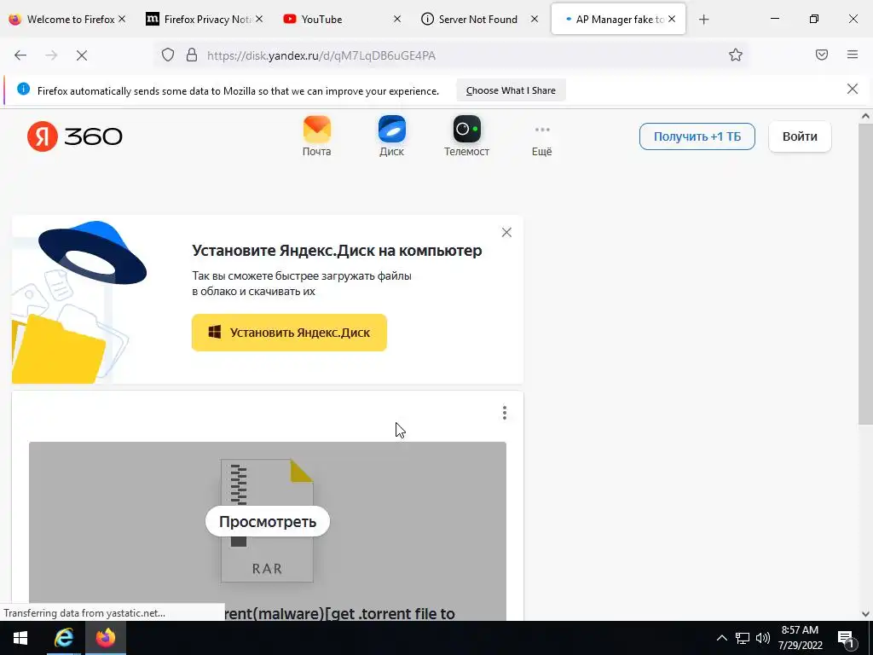Switch to the YouTube tab

click(x=339, y=19)
